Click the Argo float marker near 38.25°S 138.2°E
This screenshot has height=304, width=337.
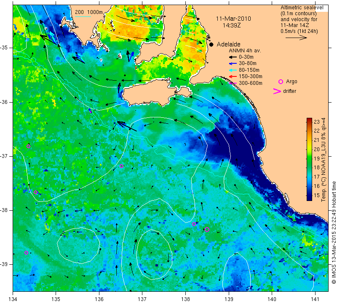pyautogui.click(x=194, y=224)
